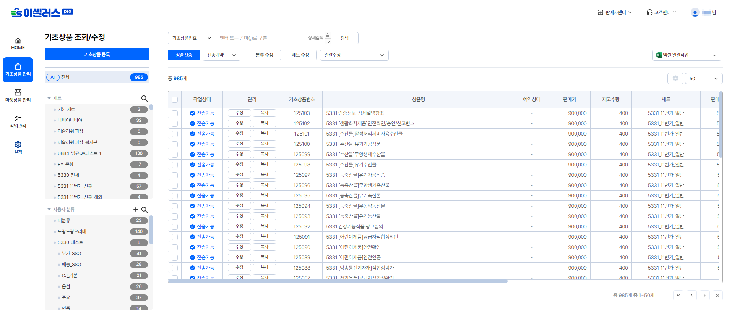Viewport: 732px width, 315px height.
Task: Sort by 판매가 column header
Action: pos(570,99)
